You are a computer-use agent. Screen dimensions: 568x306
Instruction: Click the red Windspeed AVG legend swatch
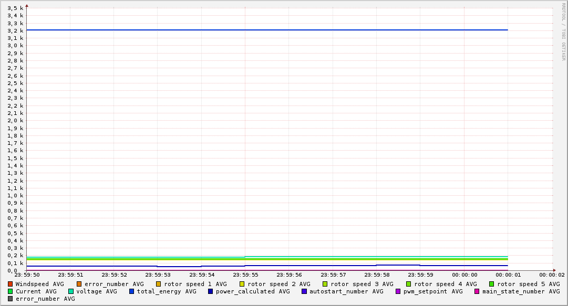10,284
